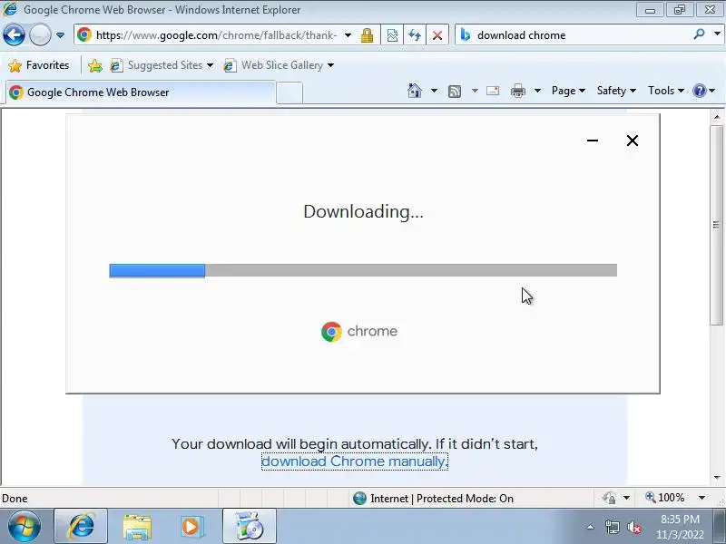The width and height of the screenshot is (726, 544).
Task: Click the status bar privacy icon
Action: pyautogui.click(x=609, y=498)
